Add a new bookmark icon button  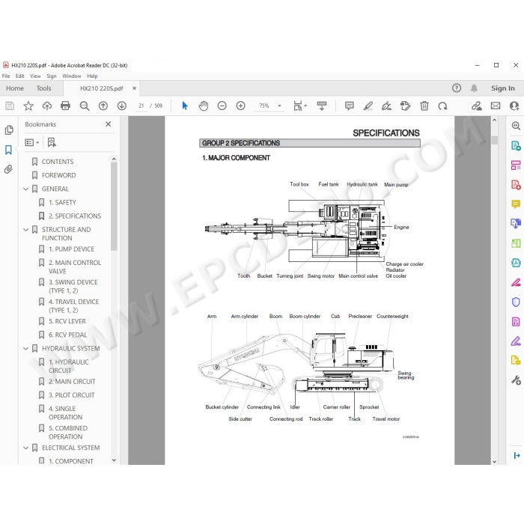click(52, 143)
